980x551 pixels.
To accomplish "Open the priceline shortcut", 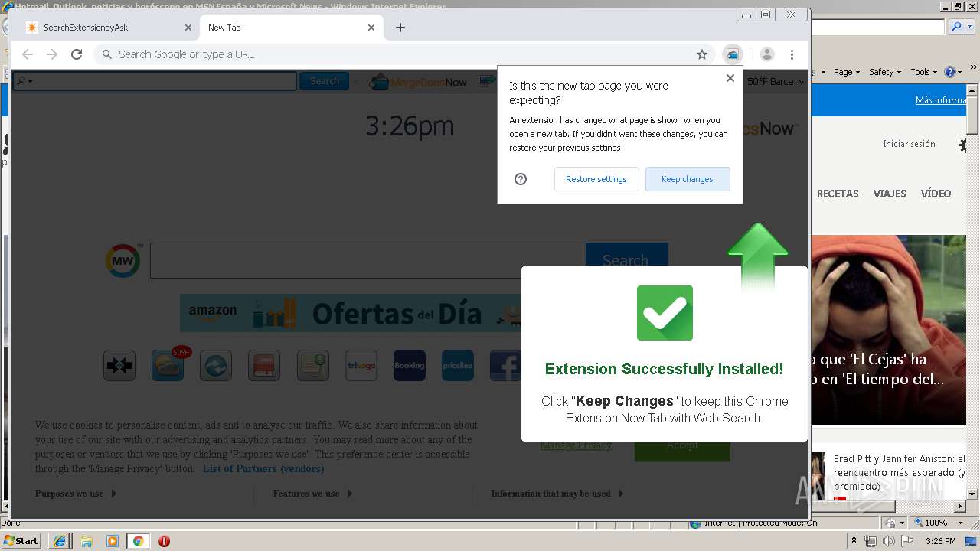I will [458, 366].
